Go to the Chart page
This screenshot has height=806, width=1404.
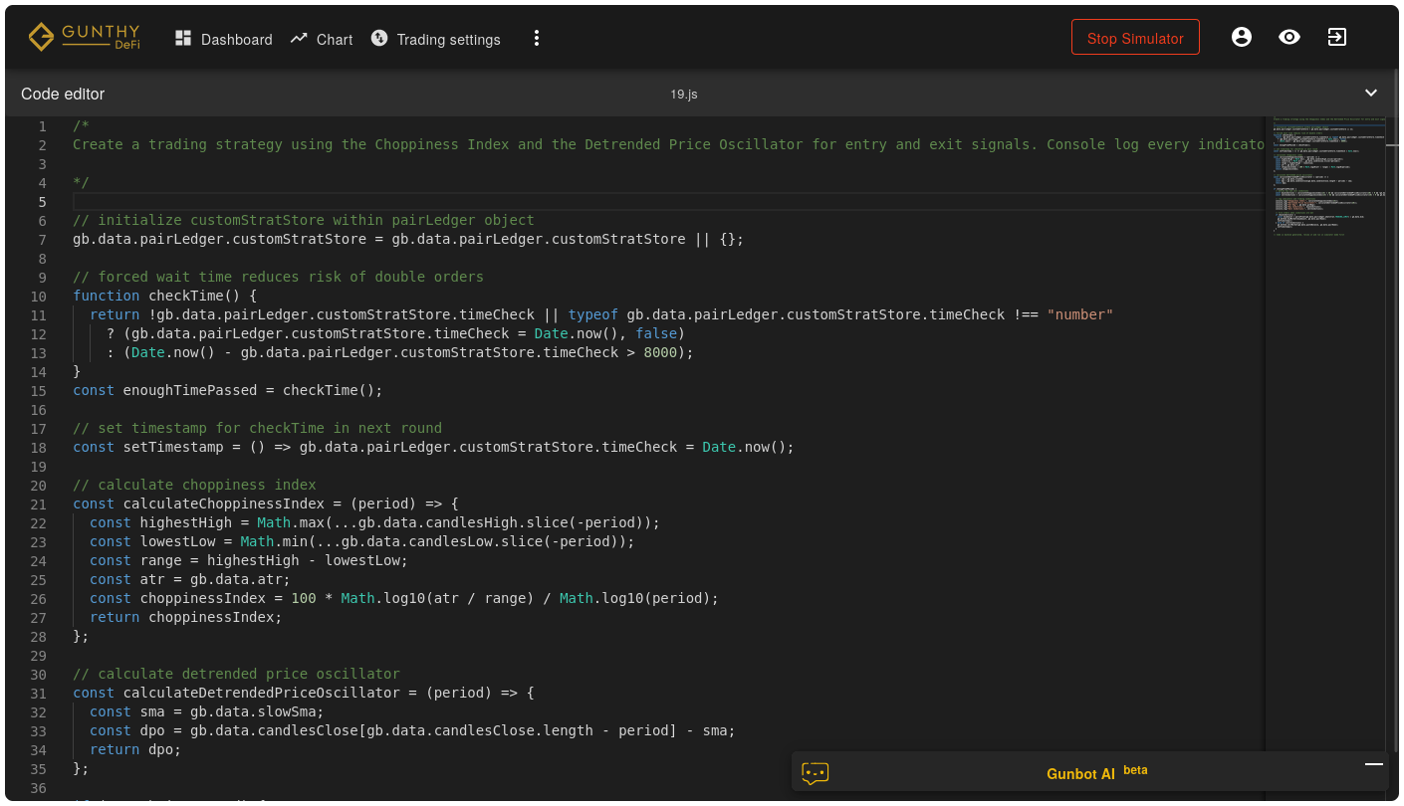pyautogui.click(x=335, y=40)
